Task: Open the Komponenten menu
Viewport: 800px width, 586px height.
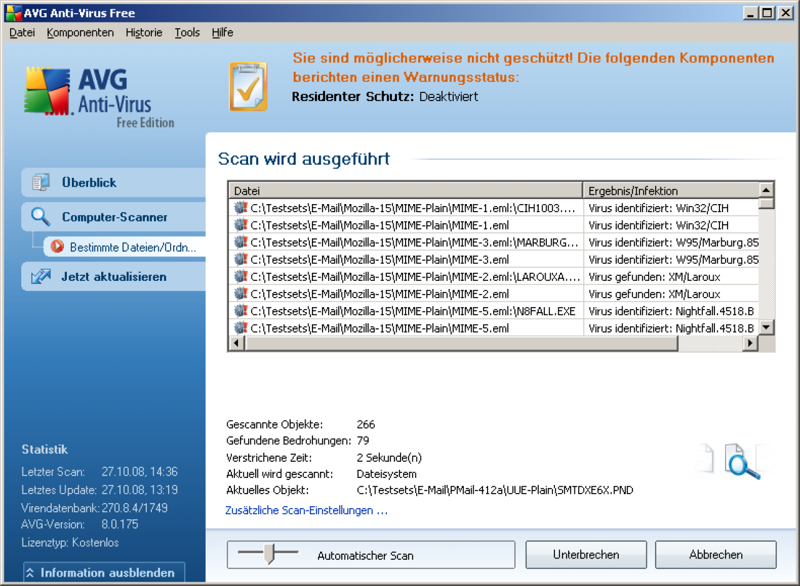Action: (80, 32)
